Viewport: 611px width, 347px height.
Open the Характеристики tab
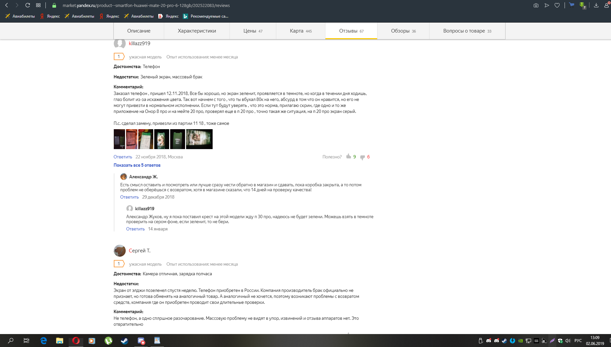coord(197,31)
